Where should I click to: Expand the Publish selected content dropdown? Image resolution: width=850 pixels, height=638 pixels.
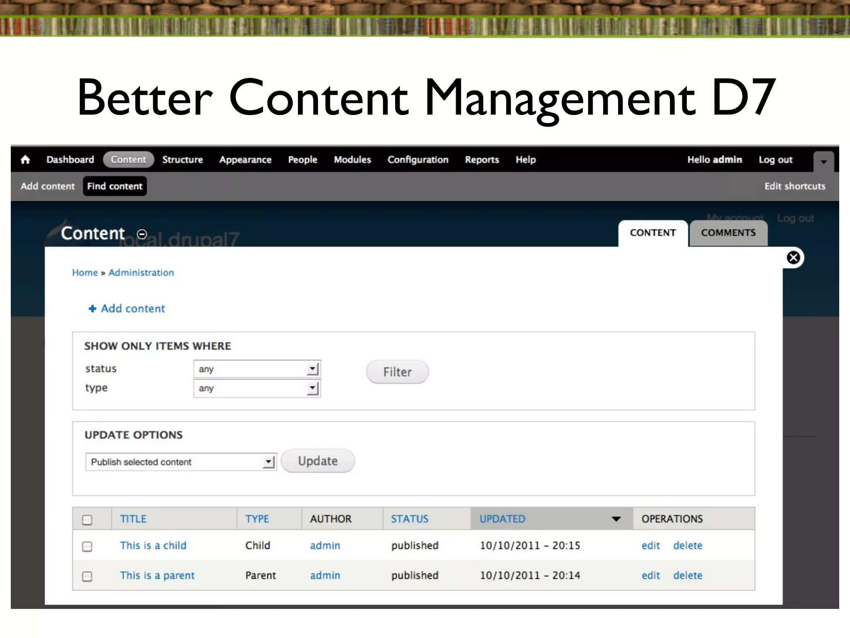point(181,462)
